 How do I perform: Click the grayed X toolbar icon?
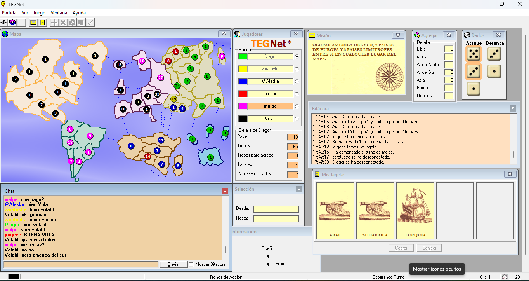click(x=63, y=23)
